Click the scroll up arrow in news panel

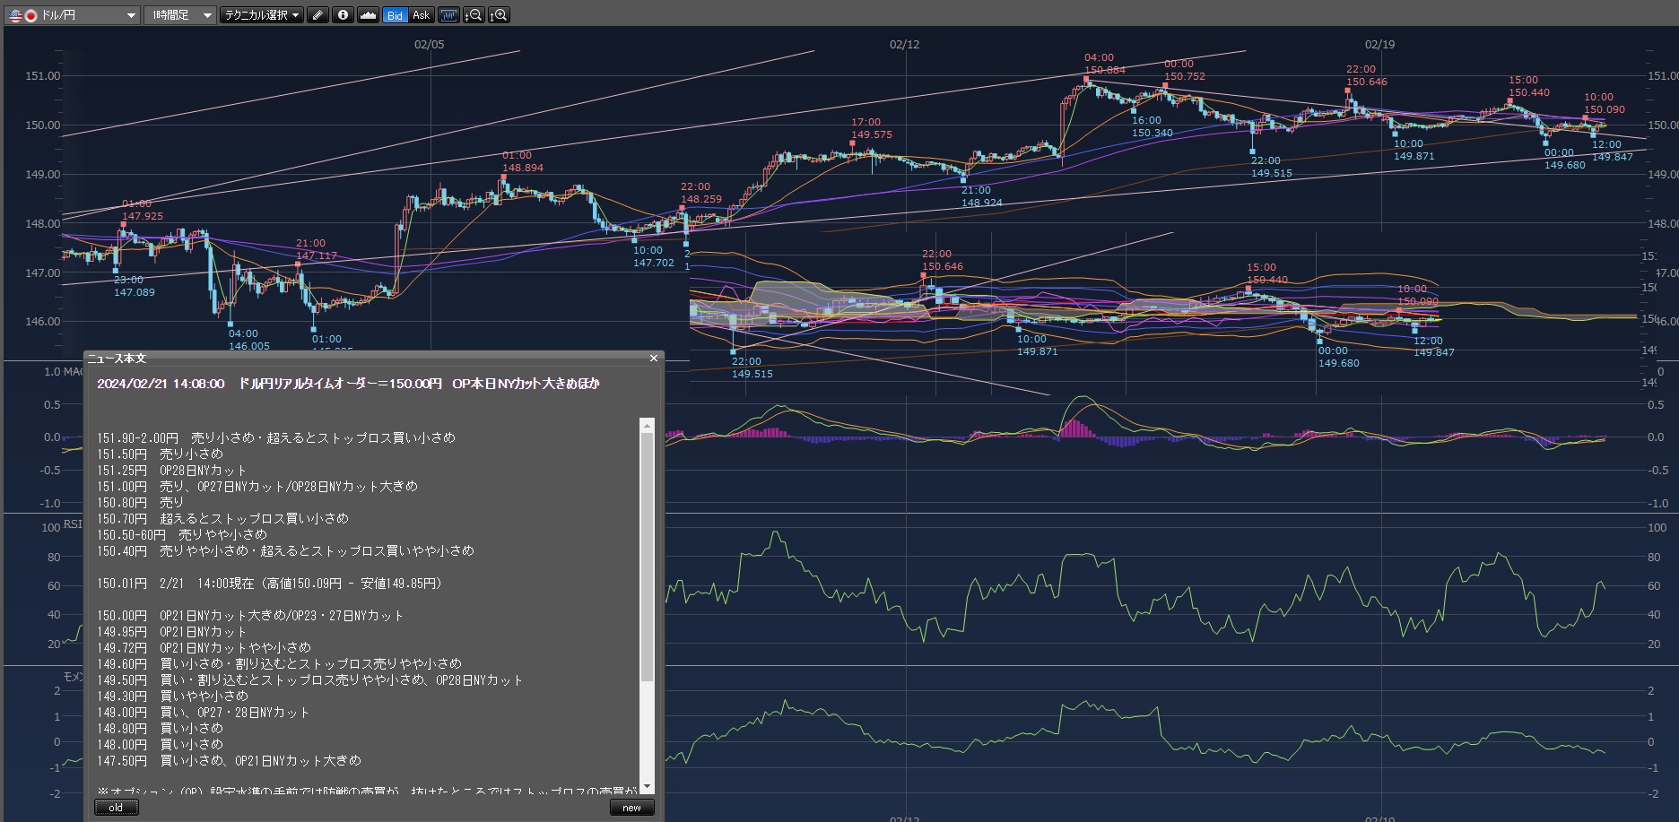click(647, 425)
